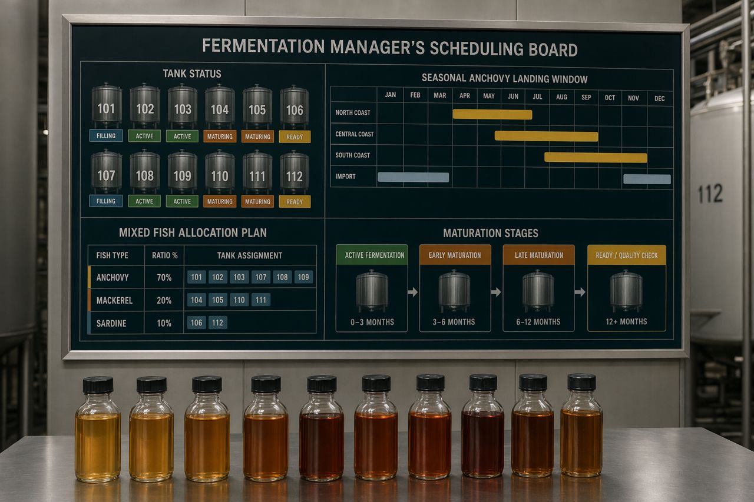Select tank 101 icon
The image size is (754, 502).
[107, 106]
